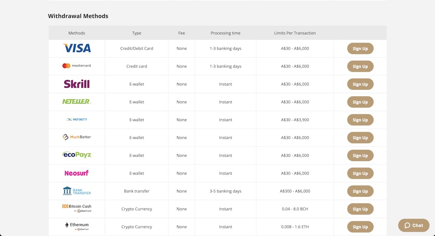The image size is (435, 236).
Task: Sign up in the Neosurf row
Action: [x=360, y=173]
